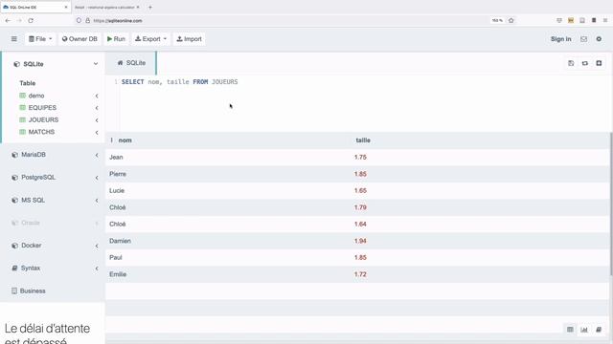Select the MATCHS table
The height and width of the screenshot is (344, 613).
[41, 132]
